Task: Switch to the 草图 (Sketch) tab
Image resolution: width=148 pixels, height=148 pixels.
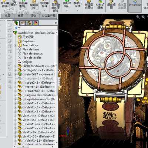Action: click(20, 16)
